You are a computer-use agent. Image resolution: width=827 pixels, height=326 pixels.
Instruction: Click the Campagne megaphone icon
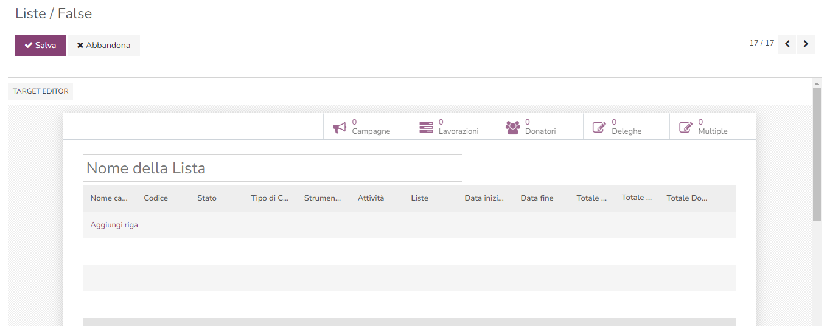[340, 127]
